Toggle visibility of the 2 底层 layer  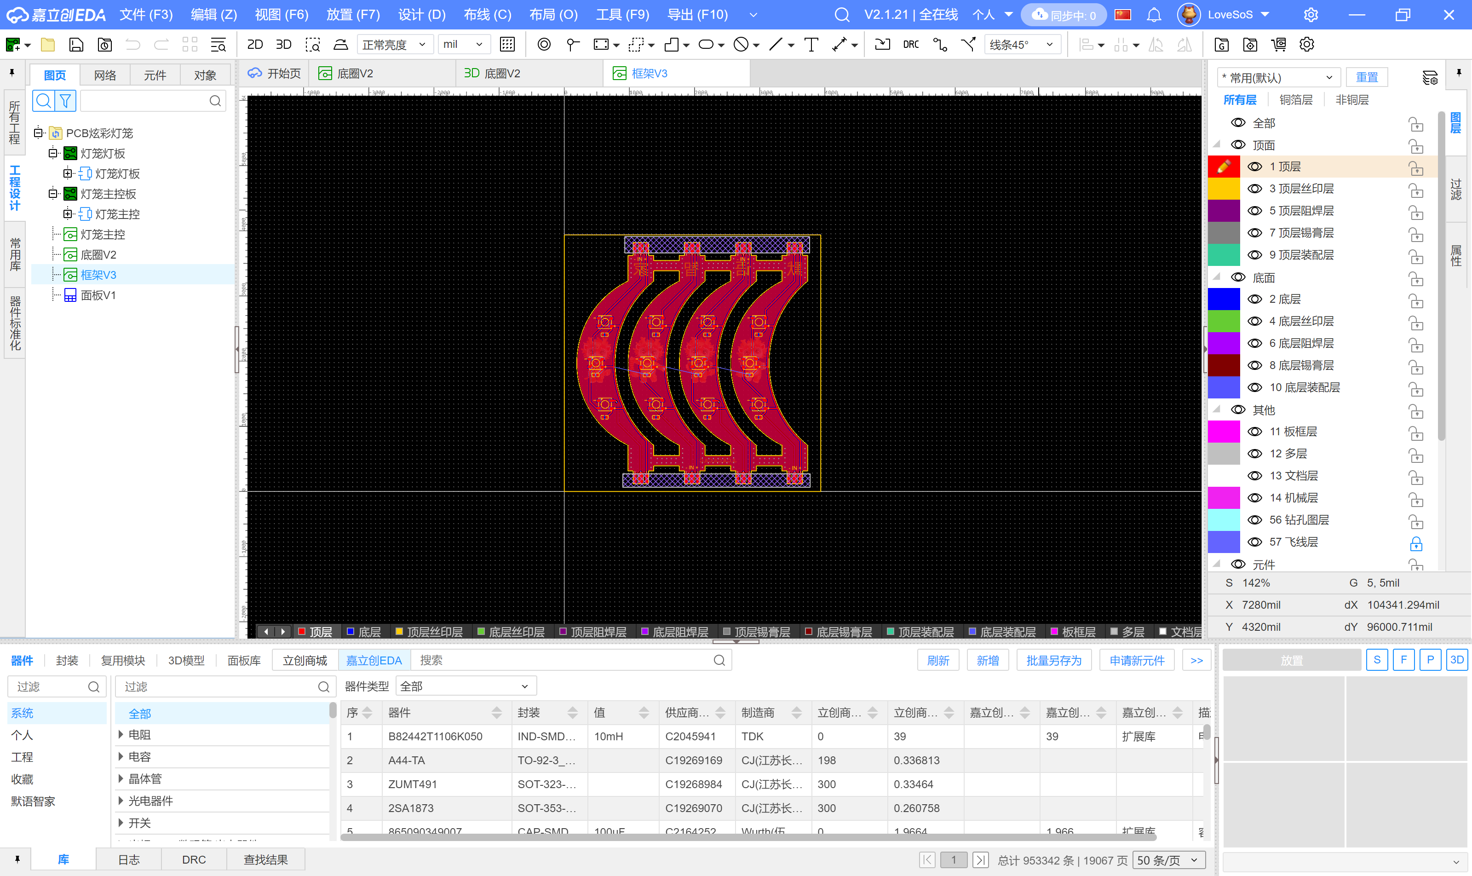pos(1254,299)
